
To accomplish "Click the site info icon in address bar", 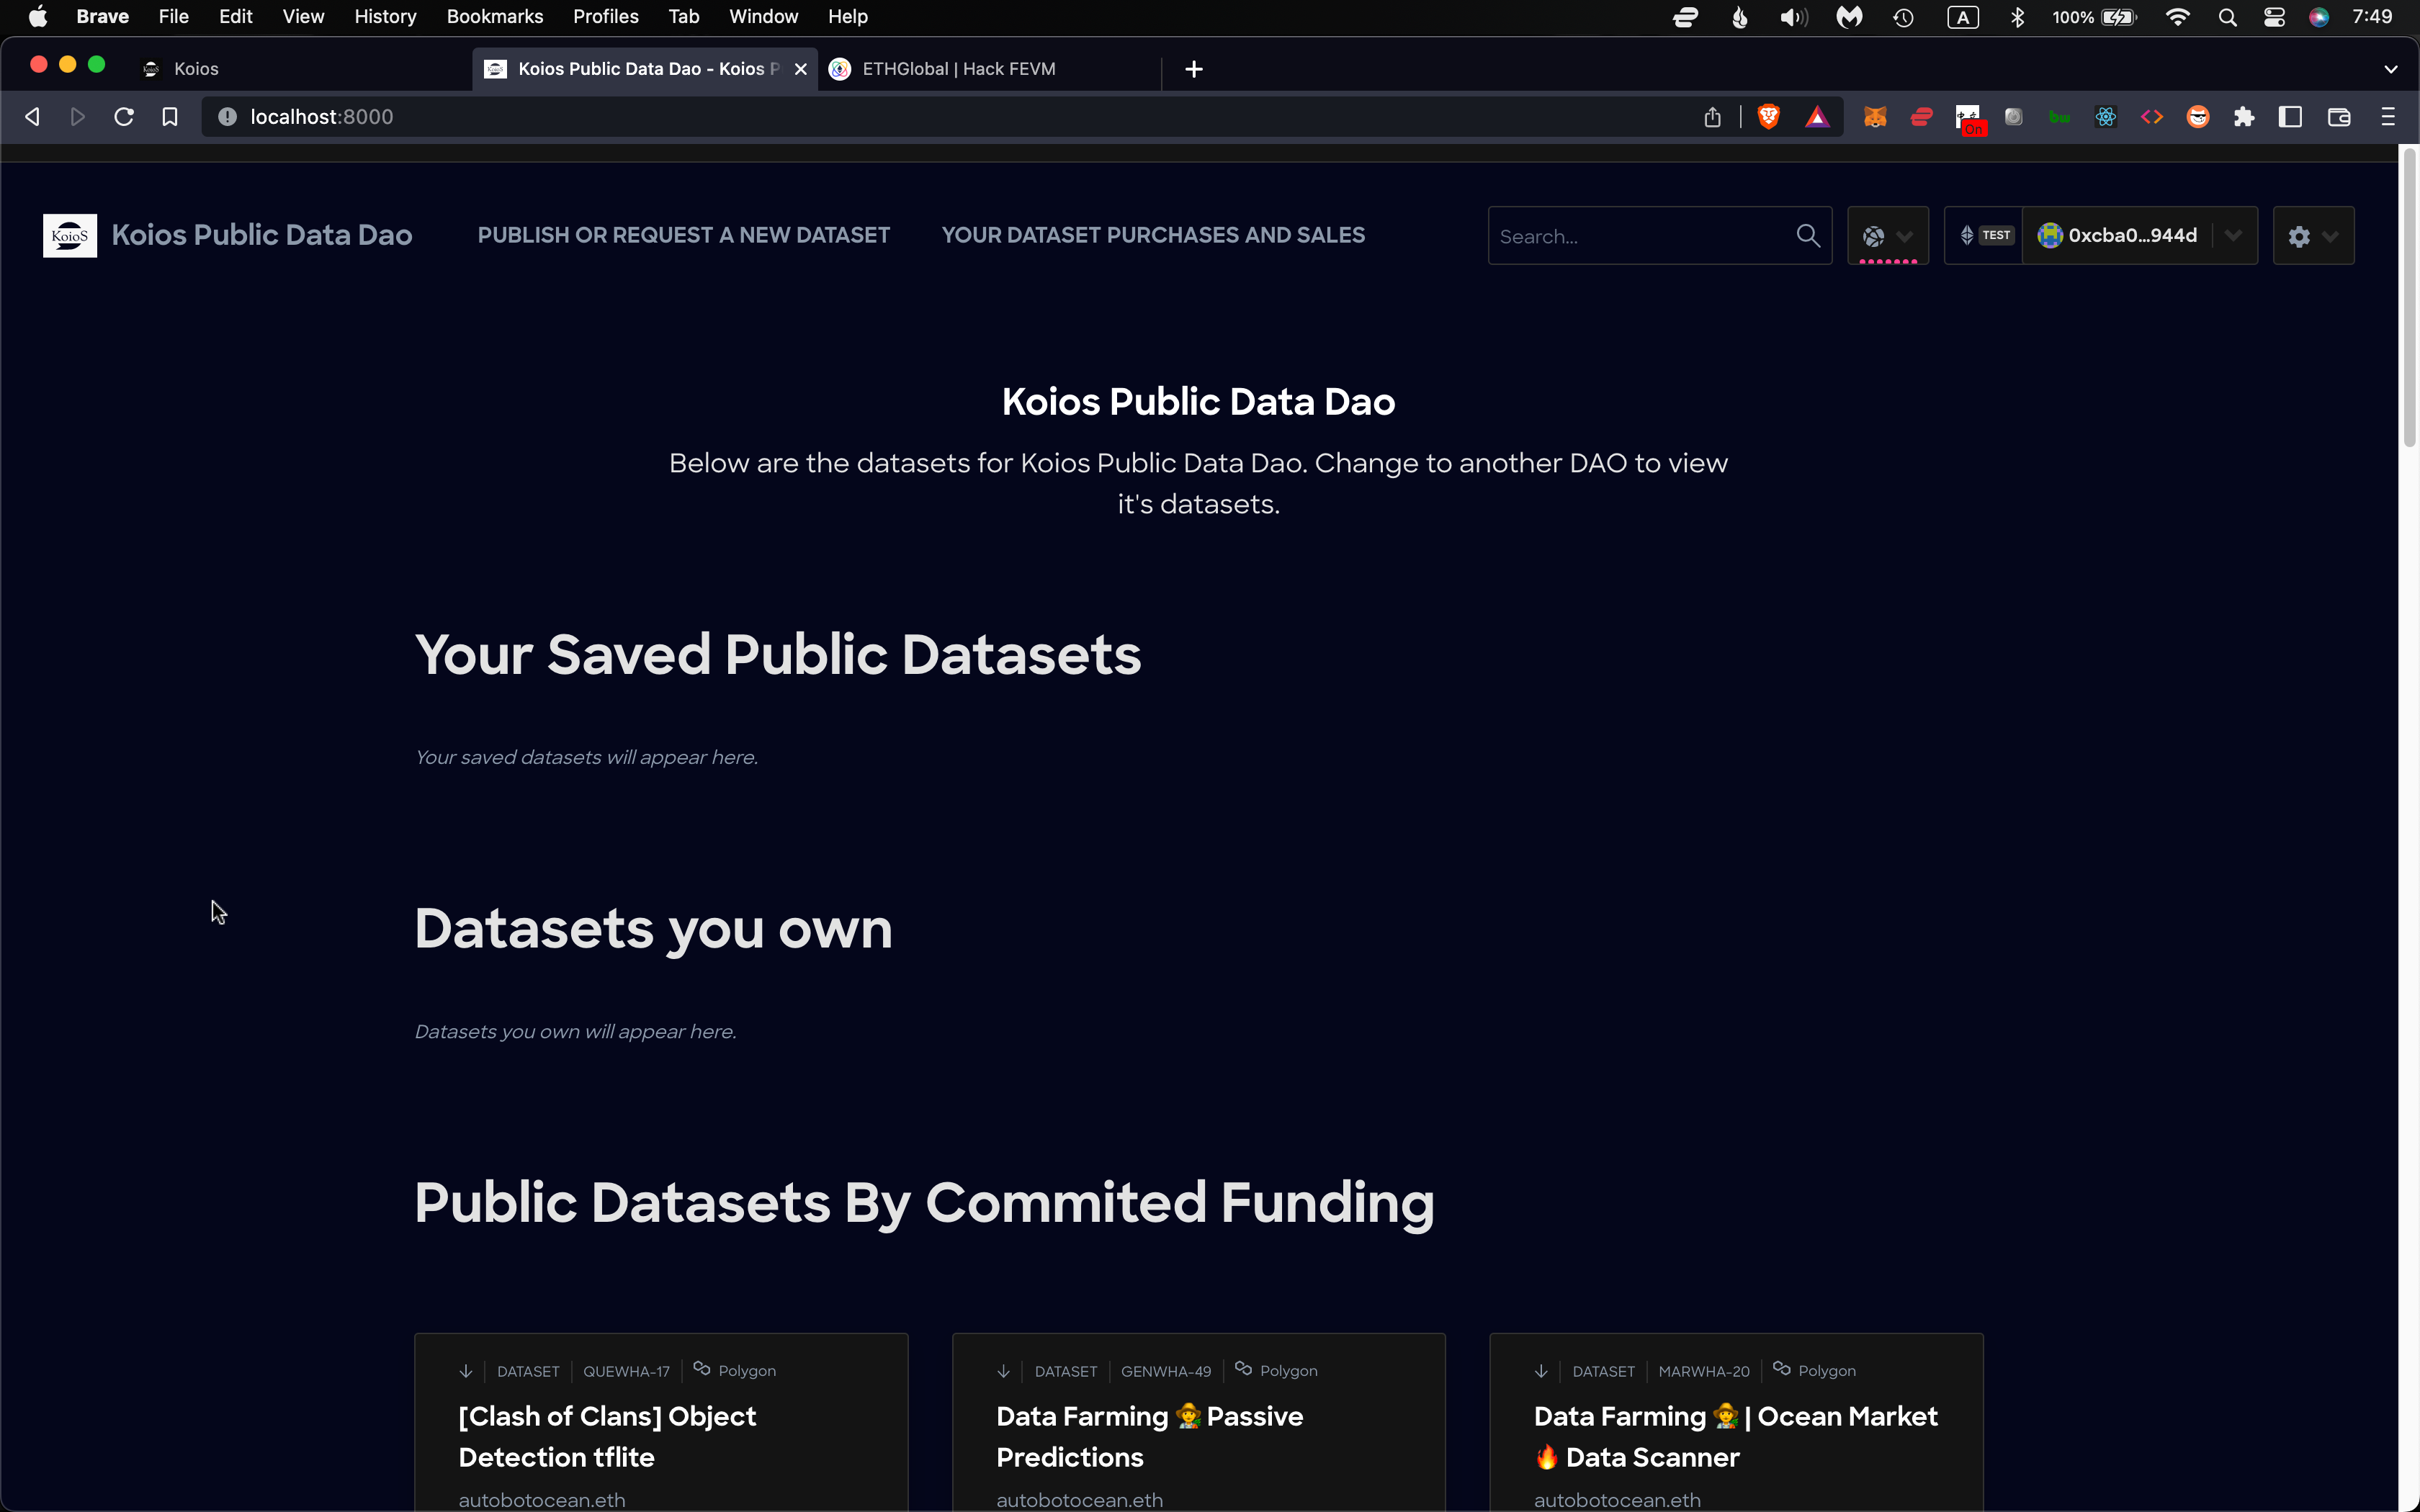I will [228, 117].
